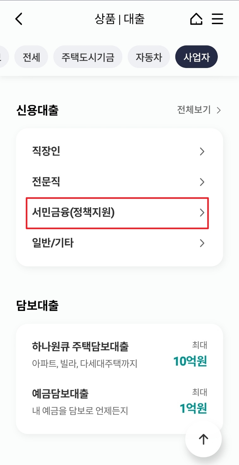Image resolution: width=239 pixels, height=465 pixels.
Task: Expand the 전체보기 chevron for 신용대출
Action: pyautogui.click(x=218, y=110)
